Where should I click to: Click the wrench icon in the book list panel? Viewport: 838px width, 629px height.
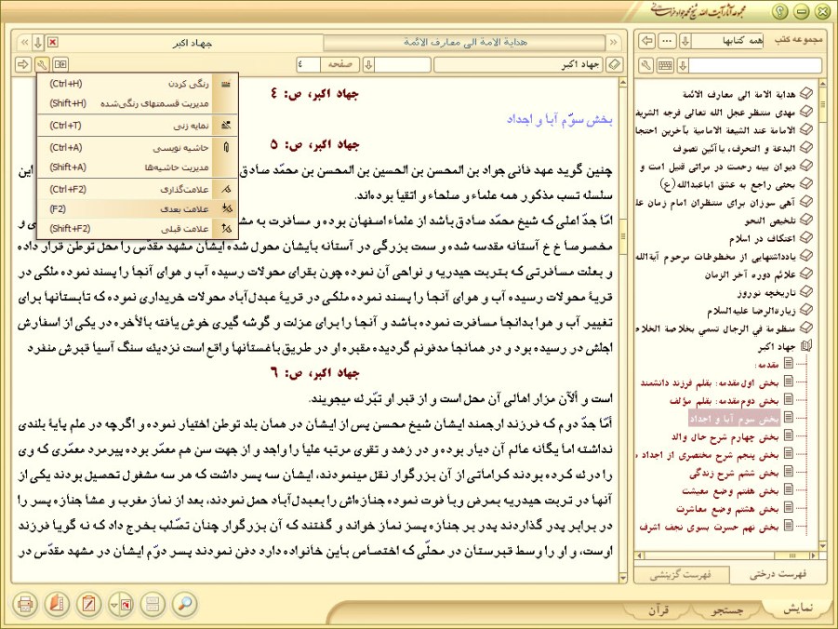click(646, 66)
